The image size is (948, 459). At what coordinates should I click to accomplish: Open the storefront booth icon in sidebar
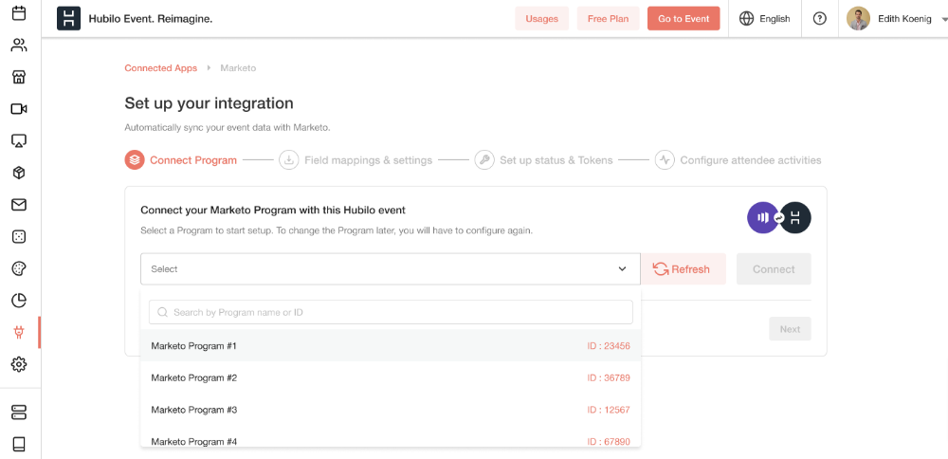[x=19, y=77]
